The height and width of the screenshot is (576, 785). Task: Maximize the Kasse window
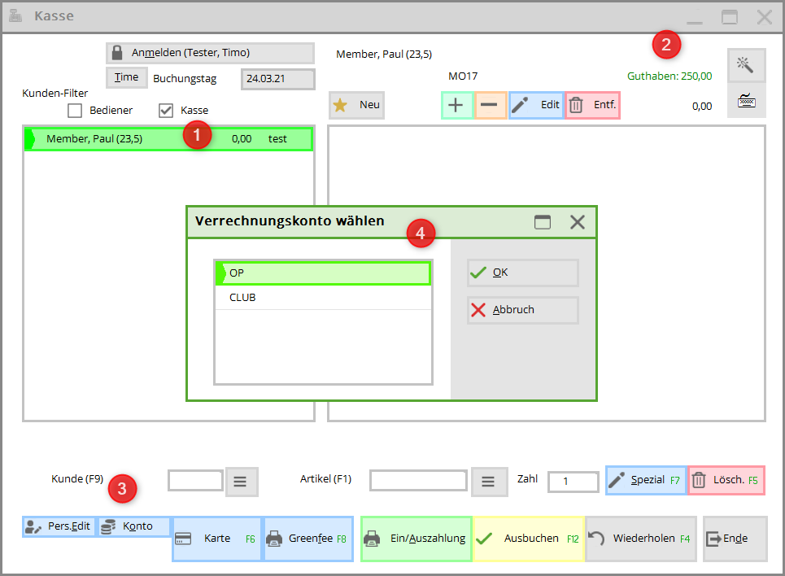click(x=730, y=17)
